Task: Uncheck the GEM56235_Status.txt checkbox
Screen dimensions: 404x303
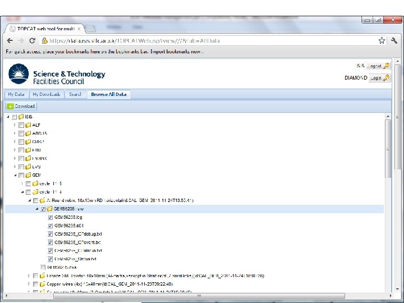Action: 50,259
